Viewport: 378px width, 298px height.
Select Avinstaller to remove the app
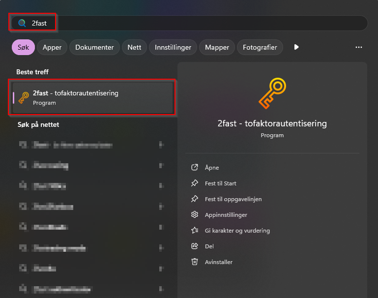pos(219,262)
